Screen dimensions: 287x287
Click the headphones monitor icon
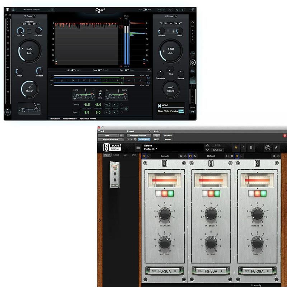click(193, 23)
